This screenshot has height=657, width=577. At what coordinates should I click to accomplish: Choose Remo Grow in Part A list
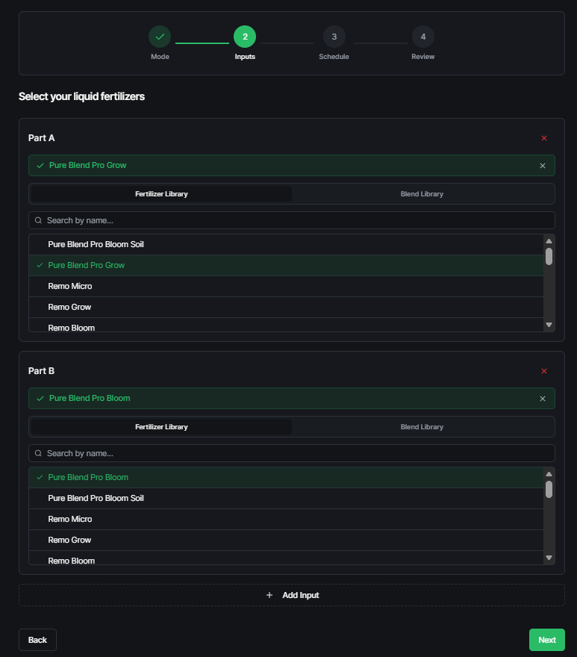286,308
